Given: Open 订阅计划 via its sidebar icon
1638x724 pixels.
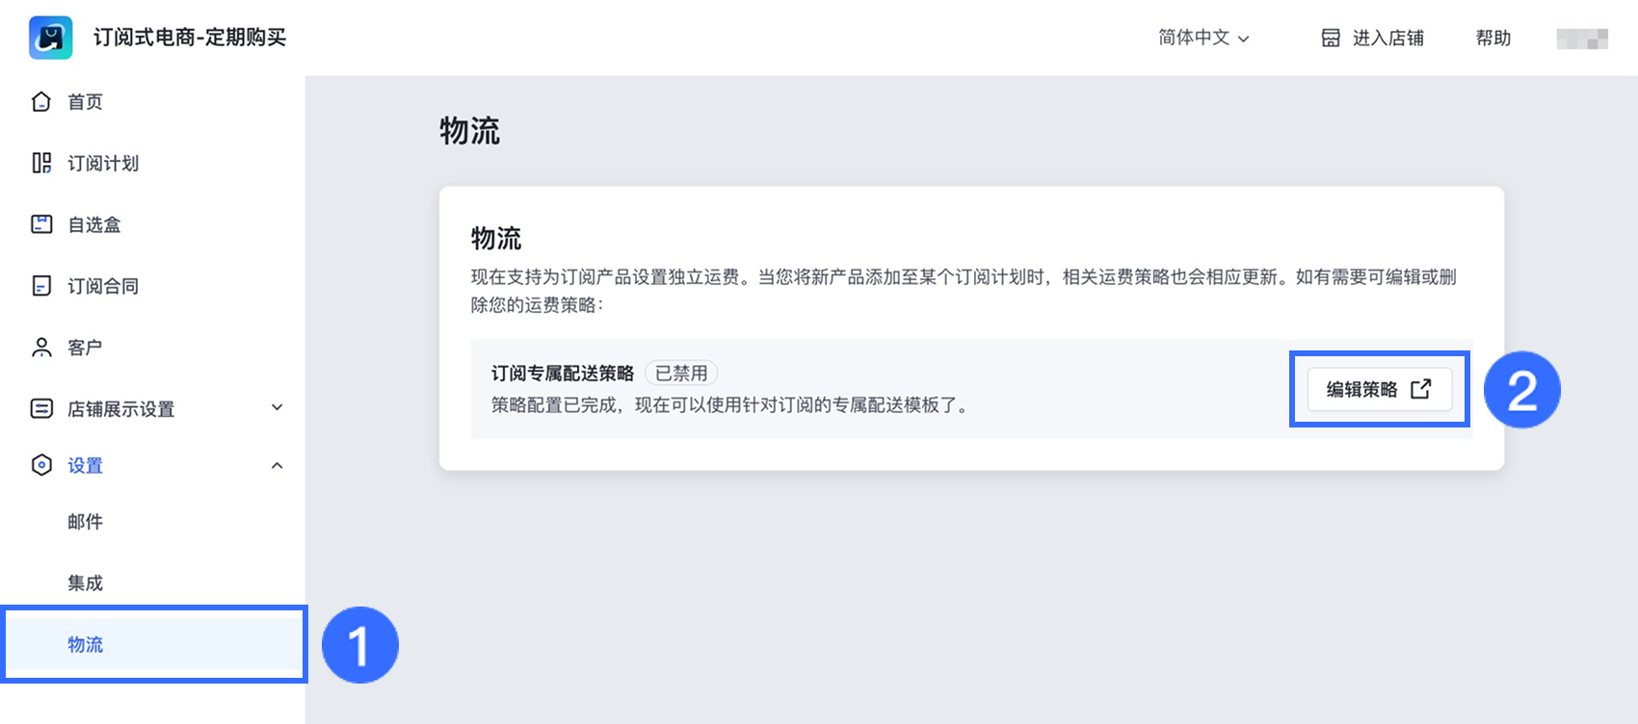Looking at the screenshot, I should 40,163.
